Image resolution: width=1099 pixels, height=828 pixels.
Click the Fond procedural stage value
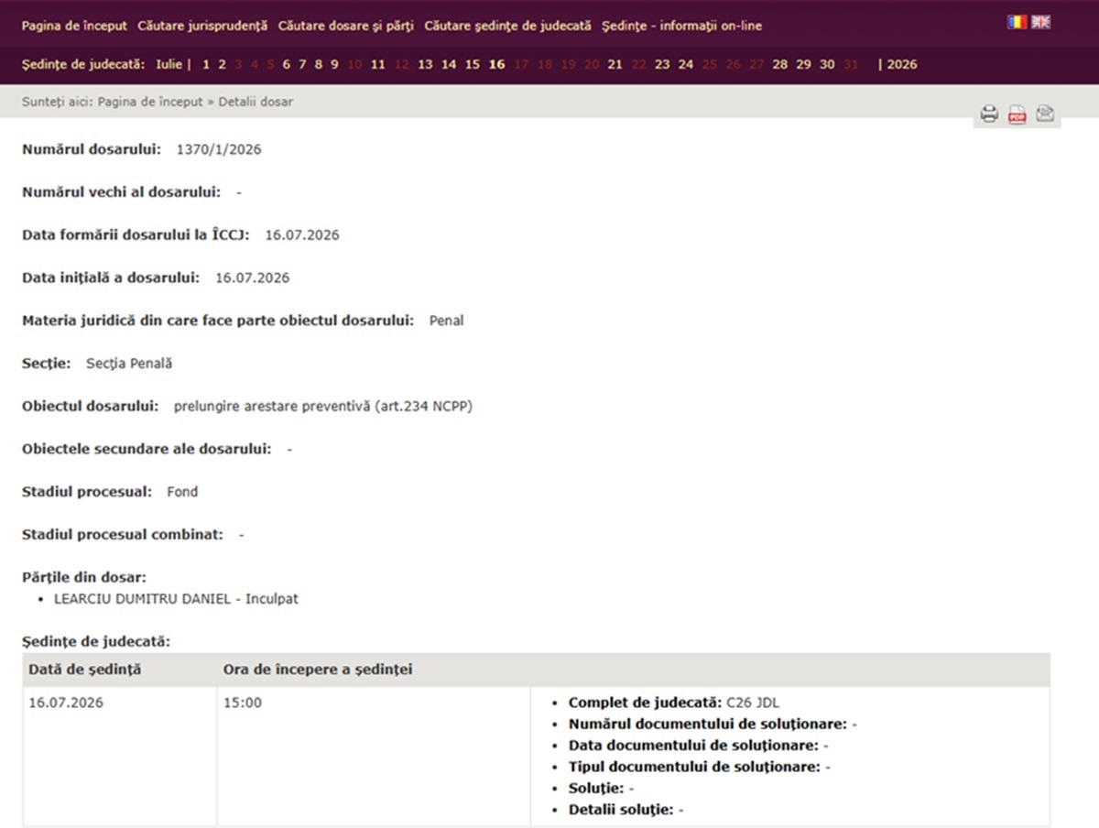[x=182, y=492]
